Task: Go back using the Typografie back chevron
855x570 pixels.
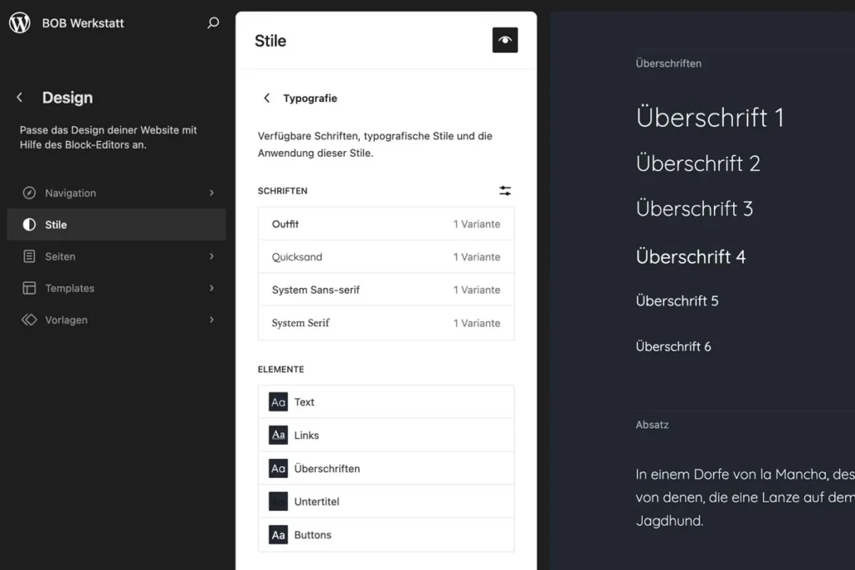Action: (266, 98)
